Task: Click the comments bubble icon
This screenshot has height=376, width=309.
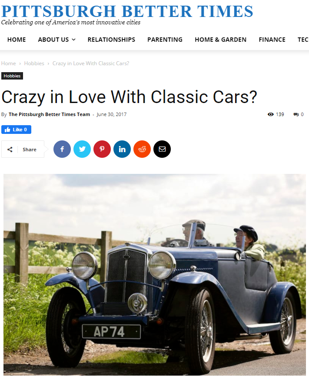Action: point(296,114)
